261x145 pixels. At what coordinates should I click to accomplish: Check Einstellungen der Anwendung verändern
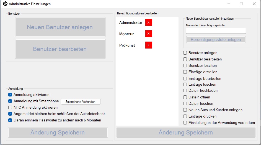coord(185,123)
